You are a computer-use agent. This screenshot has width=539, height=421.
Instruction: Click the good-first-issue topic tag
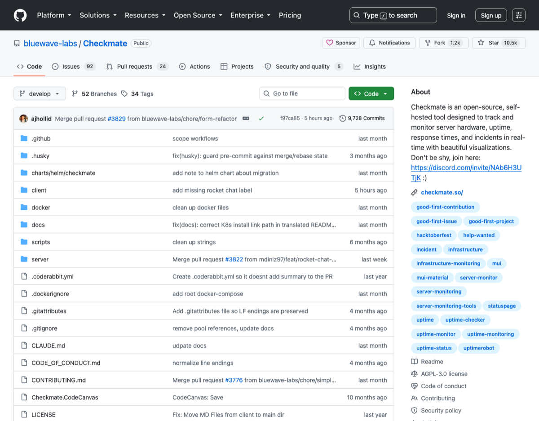coord(437,221)
